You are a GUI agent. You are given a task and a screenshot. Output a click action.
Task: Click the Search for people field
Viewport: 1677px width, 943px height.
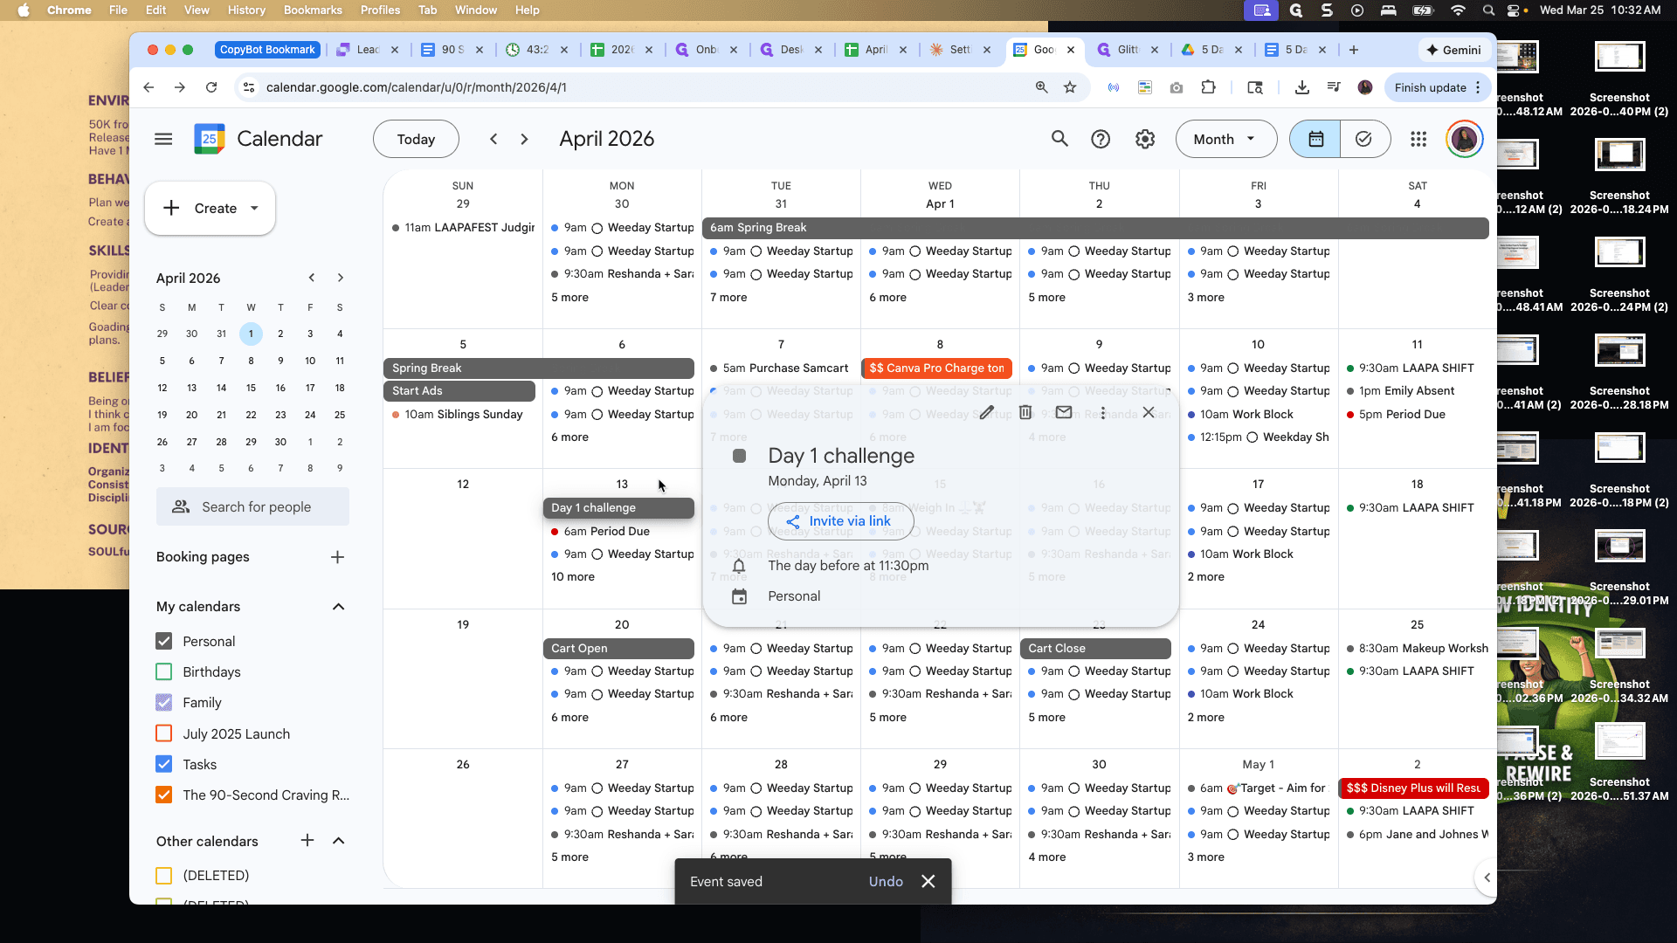(252, 506)
